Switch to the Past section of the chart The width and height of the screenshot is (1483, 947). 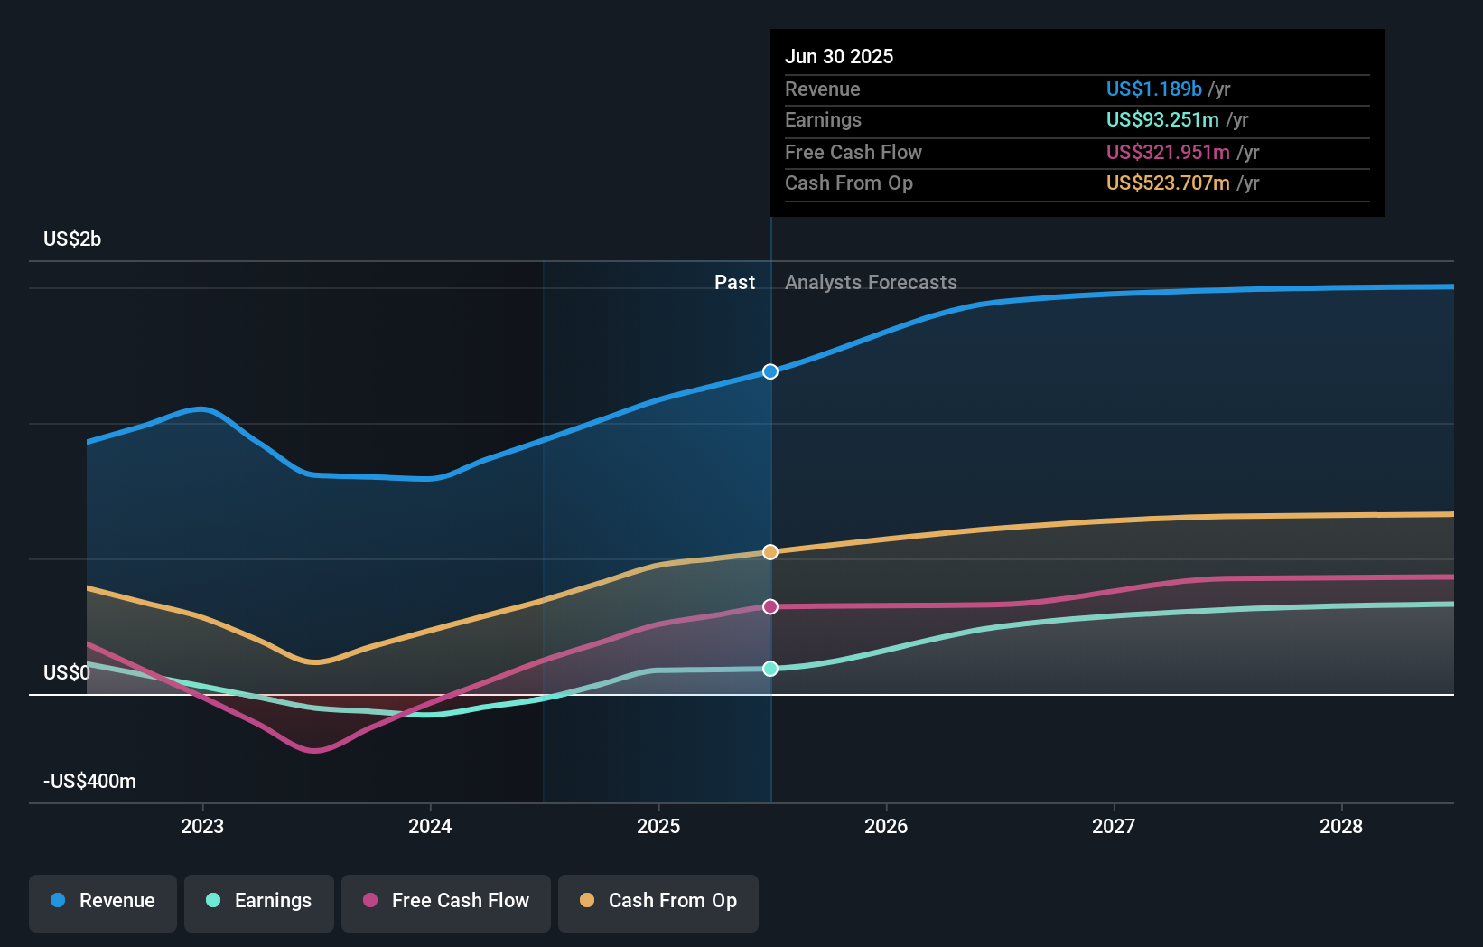click(x=734, y=282)
